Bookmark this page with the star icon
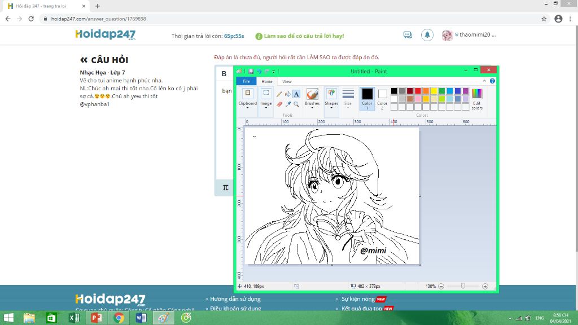The width and height of the screenshot is (578, 325). (x=544, y=19)
